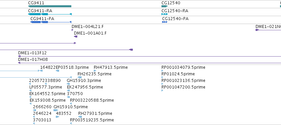Click the CG12540 gene feature

point(164,6)
